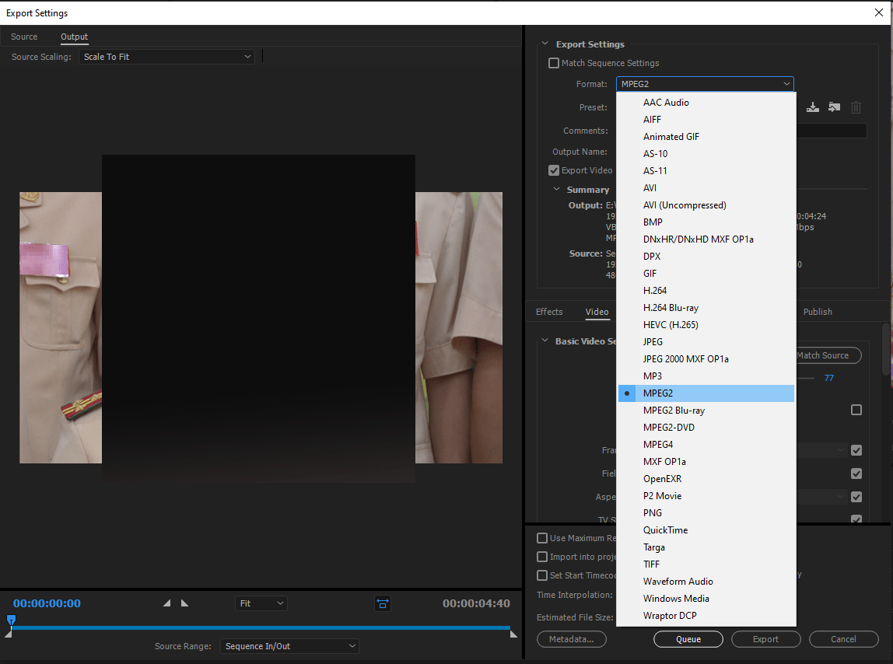Pick AVI (Uncompressed) format
Image resolution: width=893 pixels, height=664 pixels.
coord(706,205)
